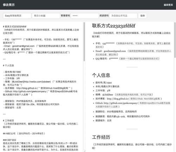Click the 期望薪资 item in preview

tap(123, 116)
